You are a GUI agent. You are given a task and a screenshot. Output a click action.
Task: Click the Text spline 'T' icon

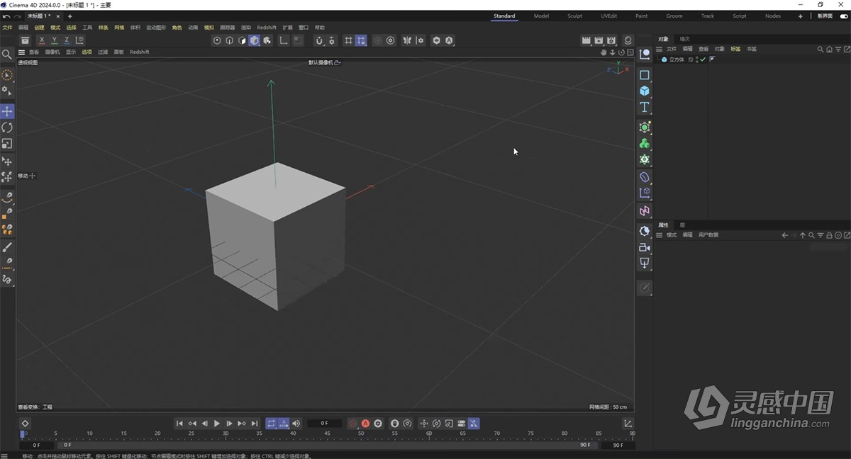point(645,107)
